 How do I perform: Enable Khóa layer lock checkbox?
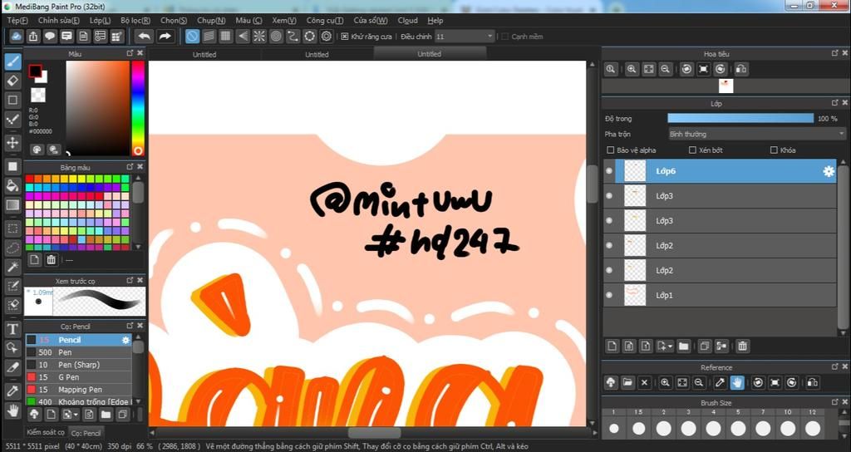click(x=774, y=150)
